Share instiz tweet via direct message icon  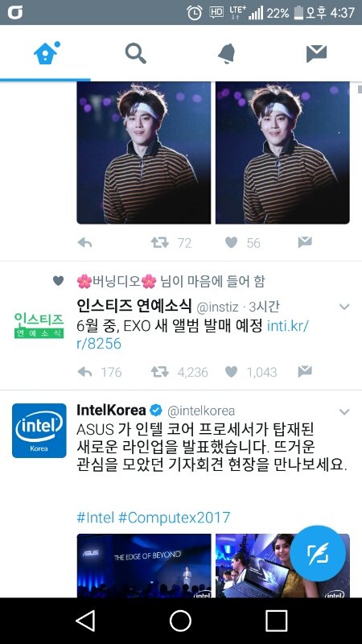(x=305, y=372)
